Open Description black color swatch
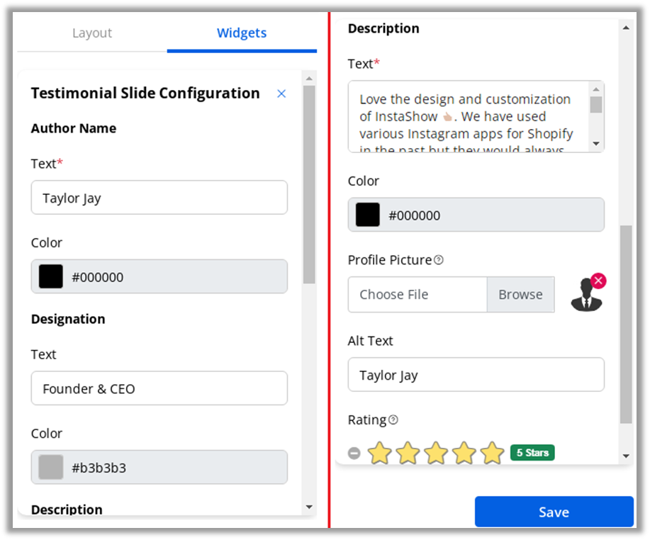The width and height of the screenshot is (650, 540). coord(368,215)
